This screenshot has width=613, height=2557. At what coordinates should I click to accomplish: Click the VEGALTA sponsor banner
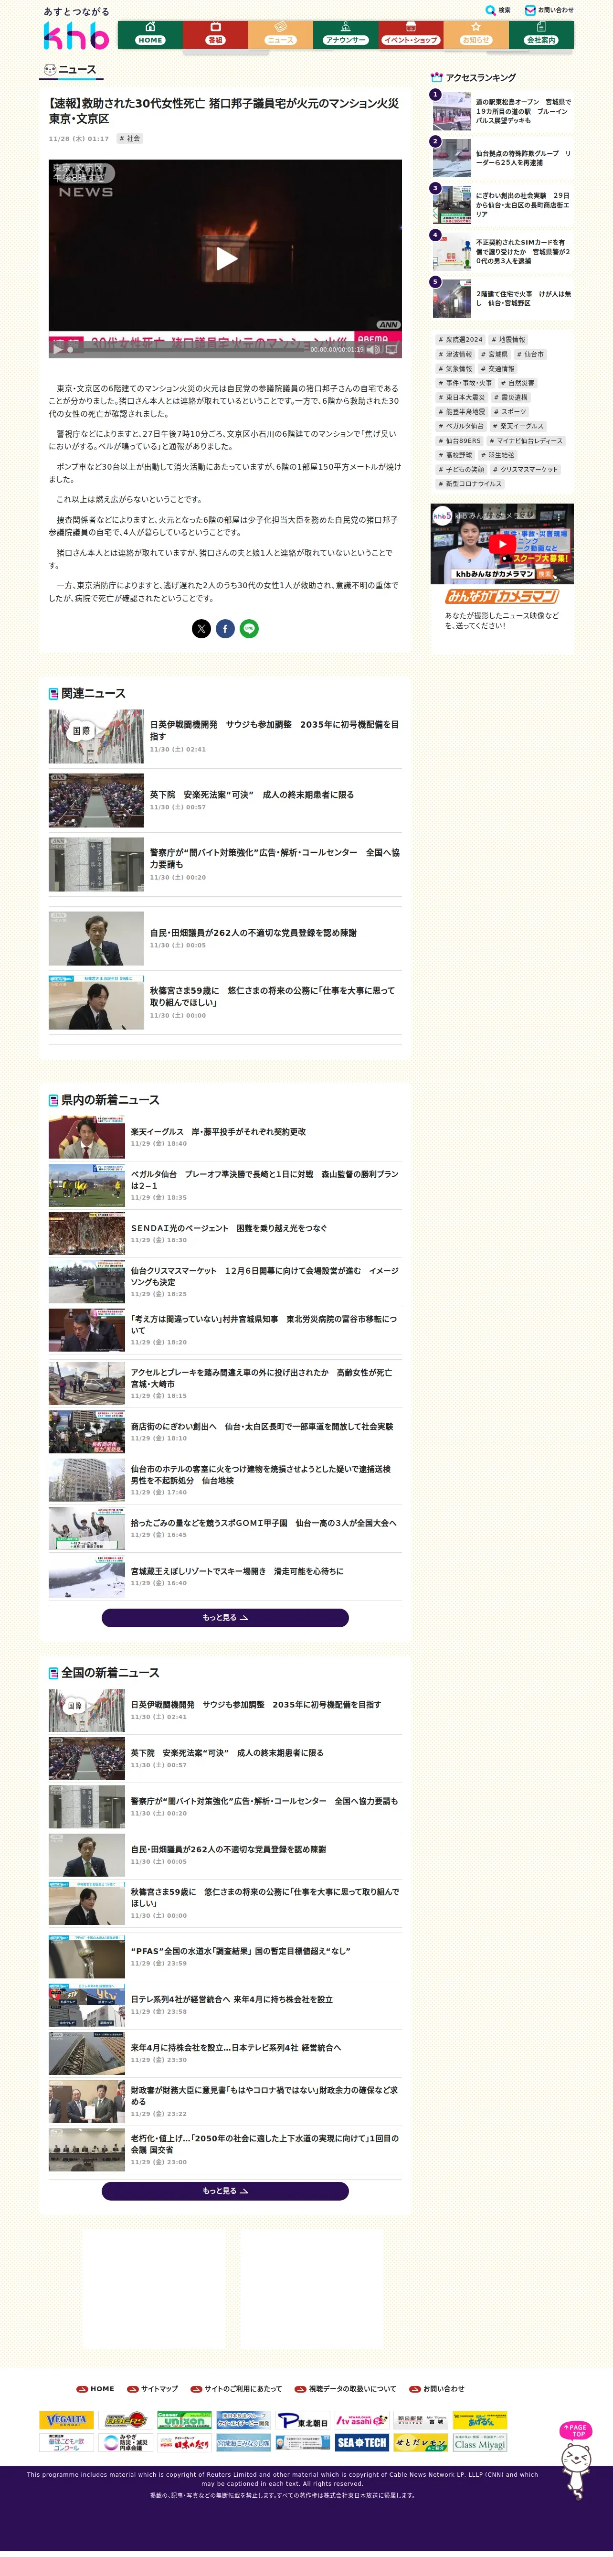(x=66, y=2420)
